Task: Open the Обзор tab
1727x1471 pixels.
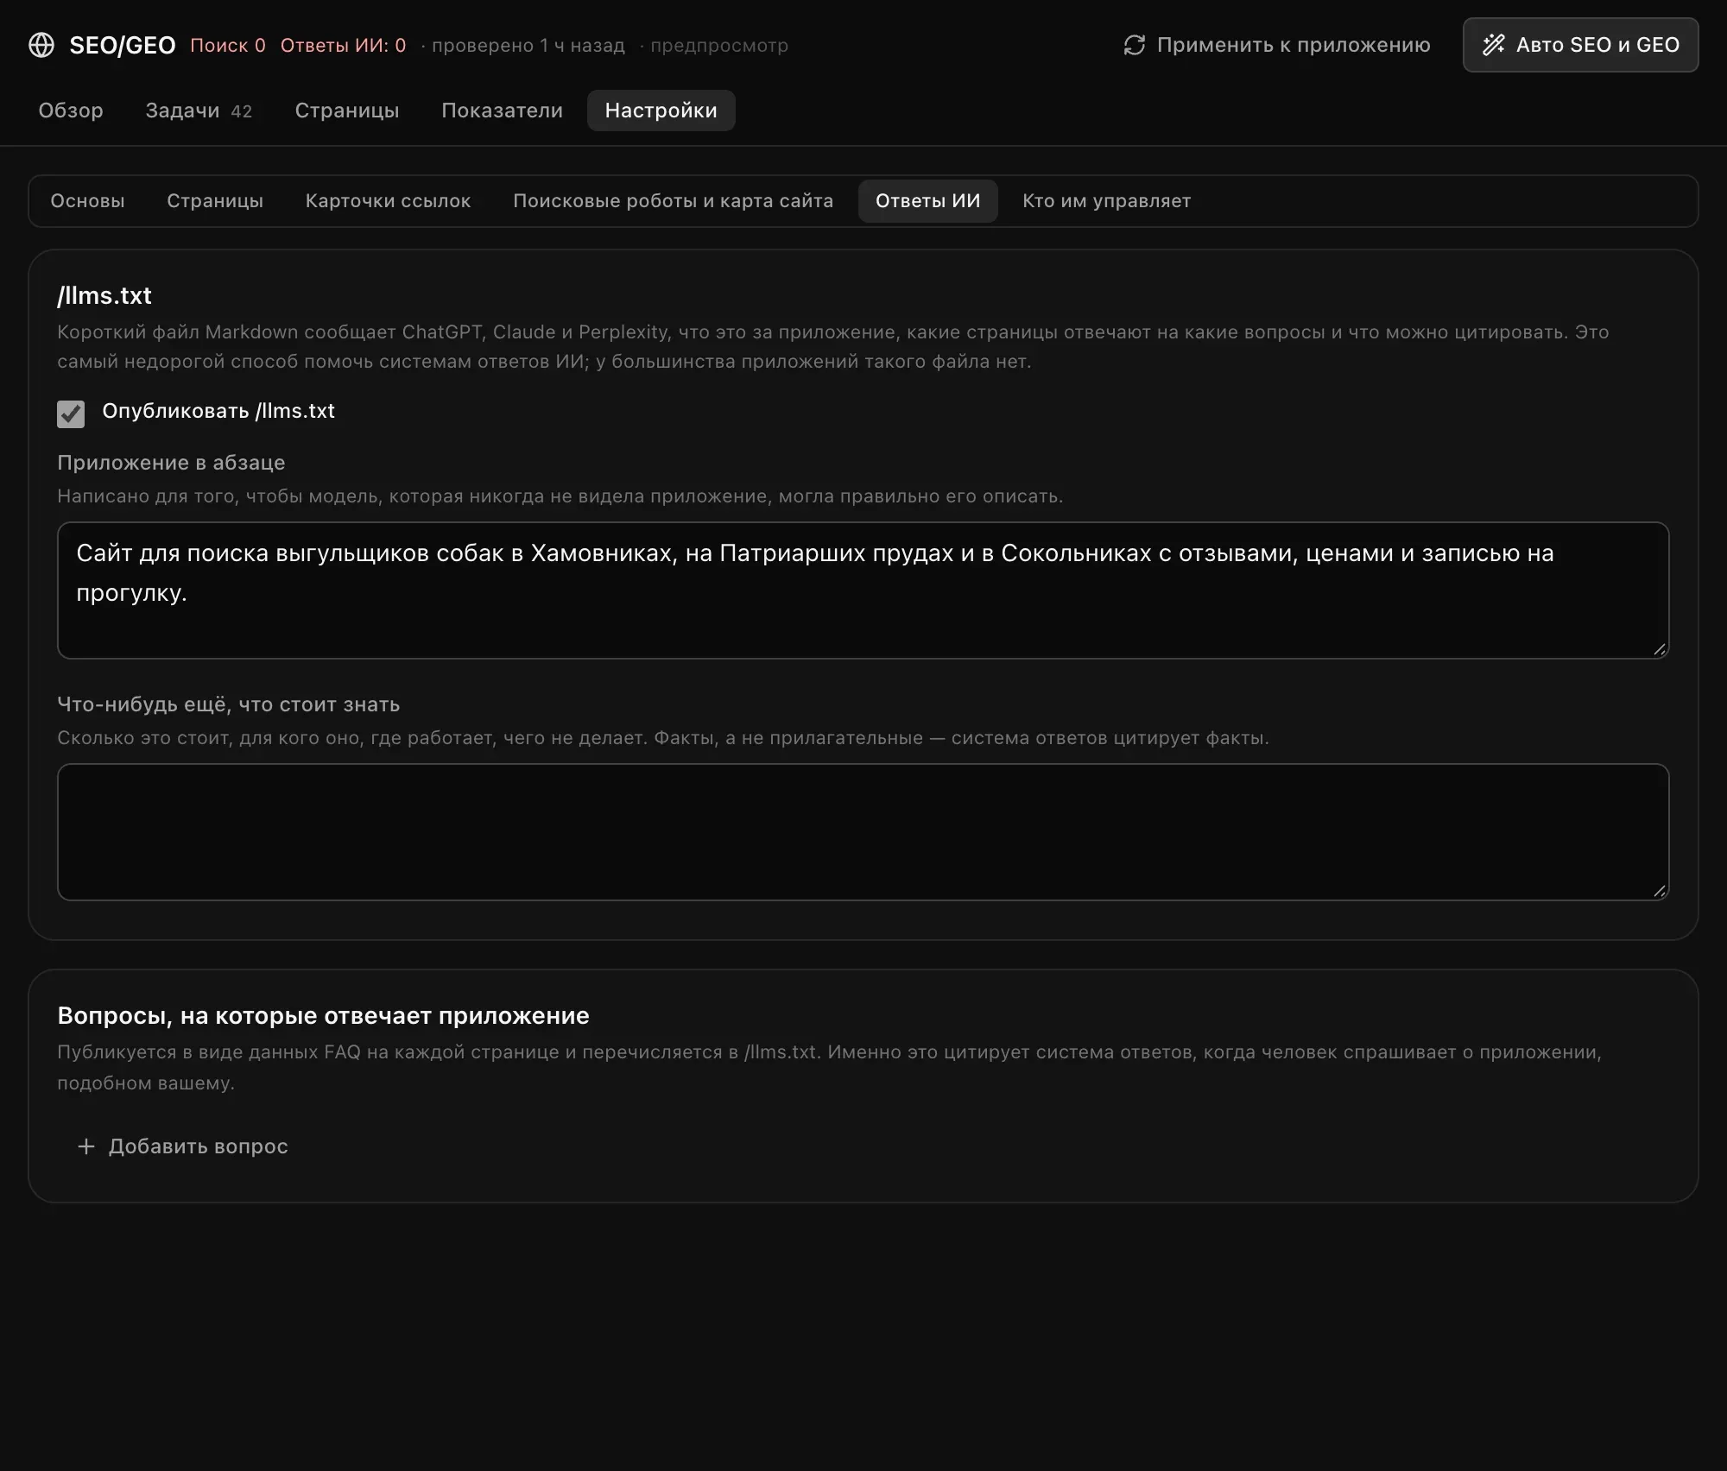Action: click(x=71, y=110)
